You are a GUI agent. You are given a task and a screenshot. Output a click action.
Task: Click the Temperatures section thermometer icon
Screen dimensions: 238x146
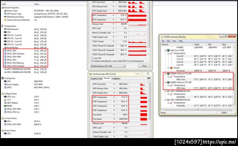tap(2, 26)
